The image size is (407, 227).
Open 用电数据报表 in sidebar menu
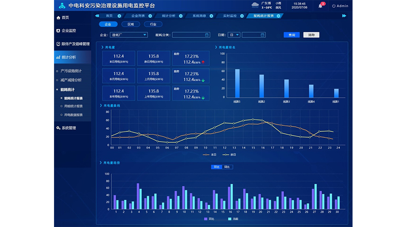(73, 115)
